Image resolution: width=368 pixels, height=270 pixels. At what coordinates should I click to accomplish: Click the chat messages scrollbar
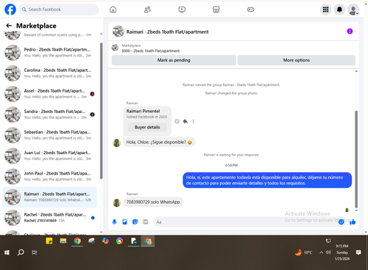click(356, 159)
